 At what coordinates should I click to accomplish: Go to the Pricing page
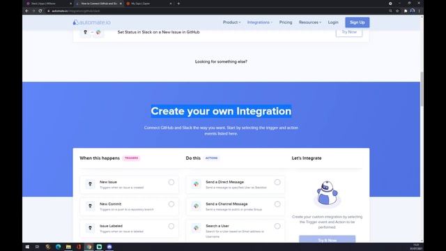[286, 22]
